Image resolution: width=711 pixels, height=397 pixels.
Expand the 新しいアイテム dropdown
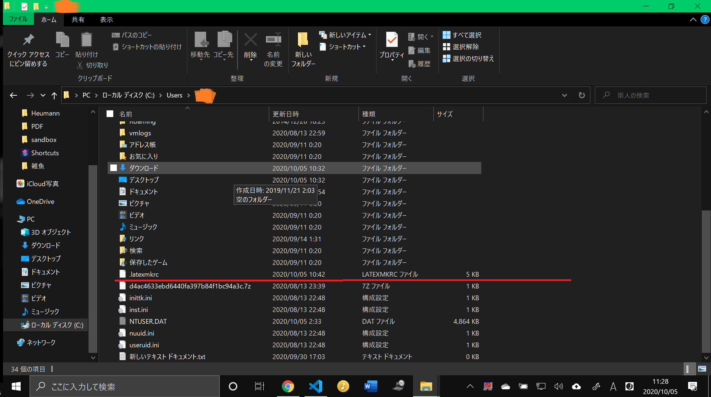369,35
